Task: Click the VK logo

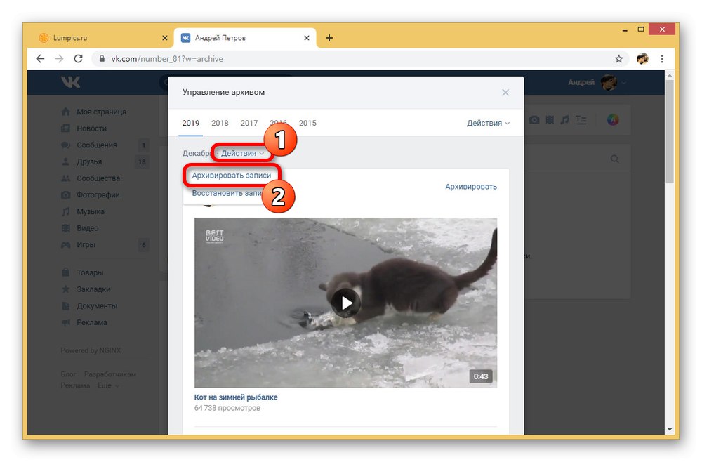Action: pos(71,82)
